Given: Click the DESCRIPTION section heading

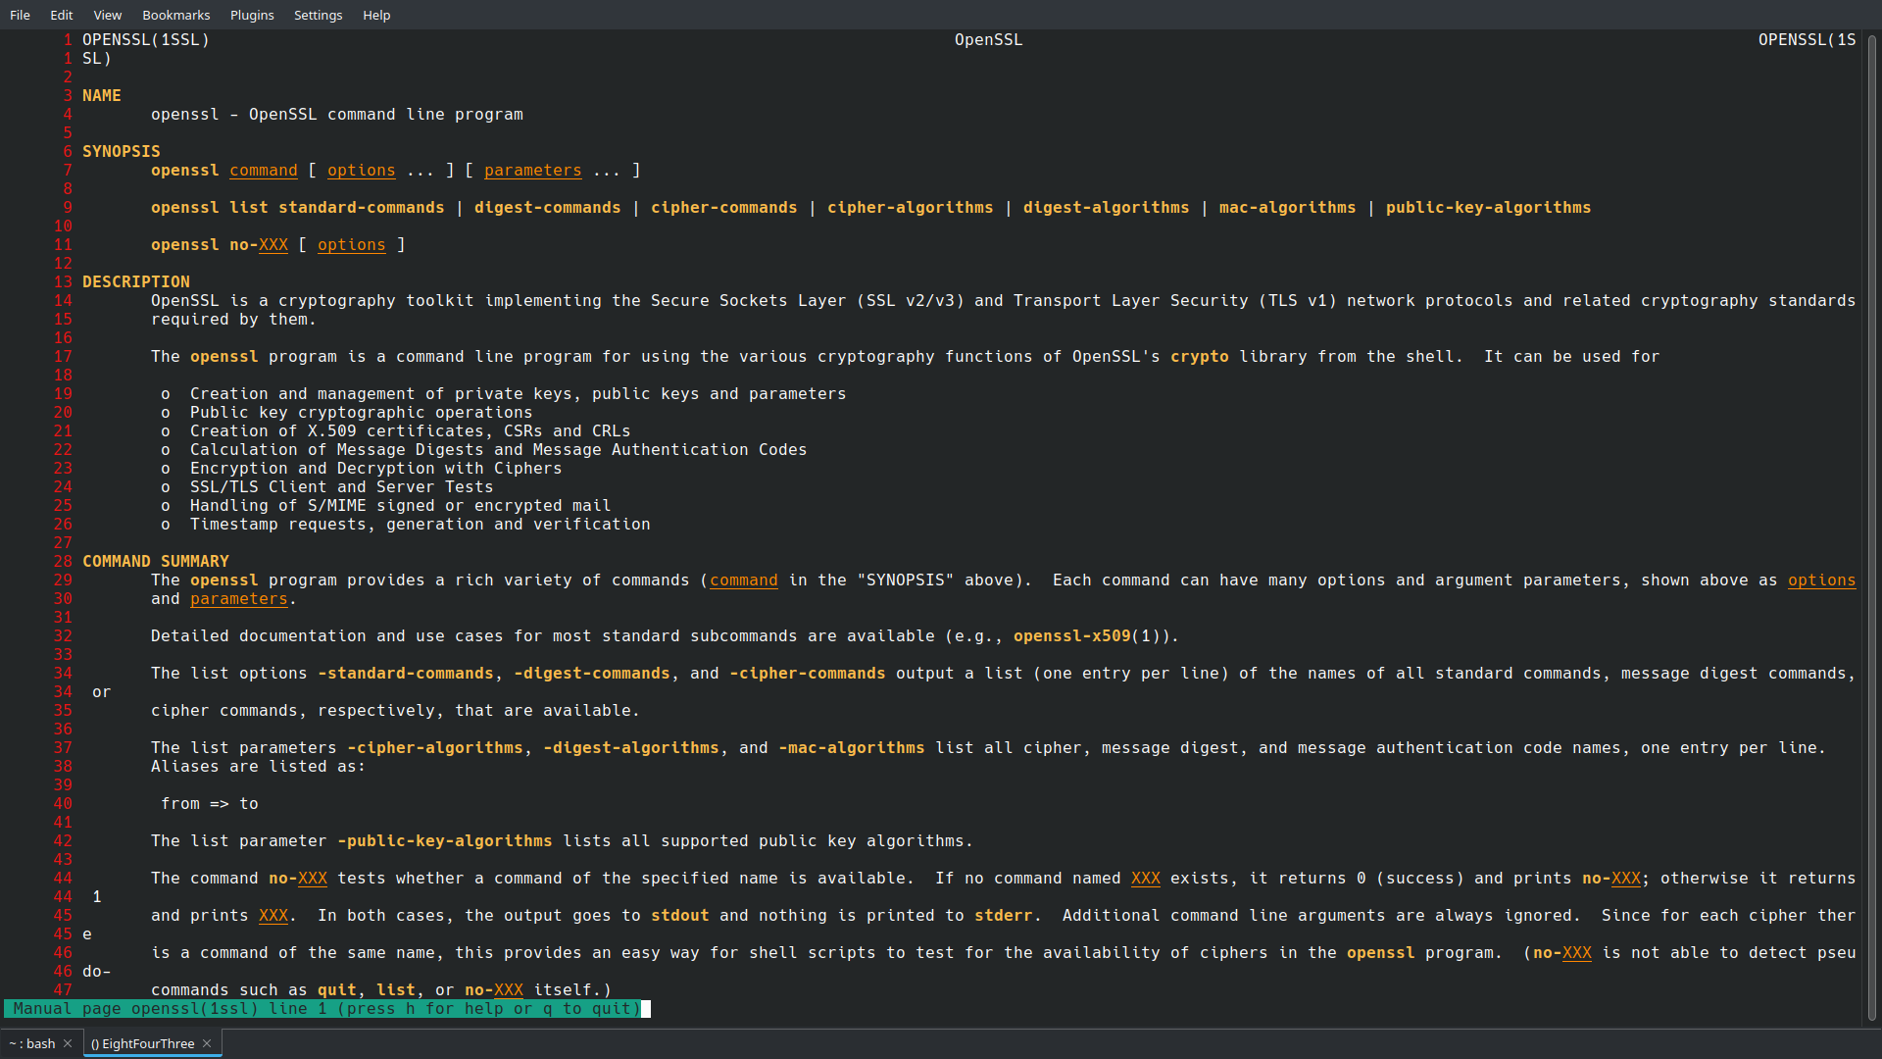Looking at the screenshot, I should point(136,282).
